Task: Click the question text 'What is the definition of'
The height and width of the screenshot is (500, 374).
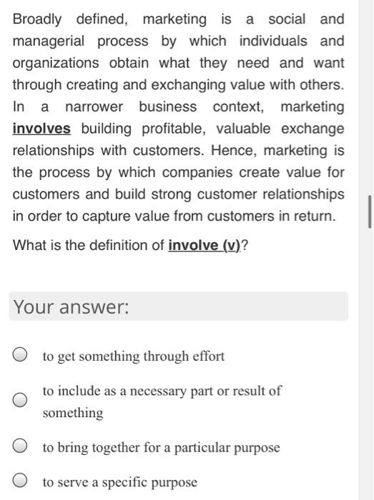Action: click(89, 245)
